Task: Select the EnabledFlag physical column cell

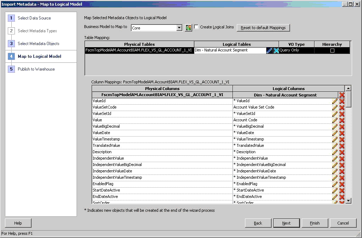Action: click(x=162, y=184)
